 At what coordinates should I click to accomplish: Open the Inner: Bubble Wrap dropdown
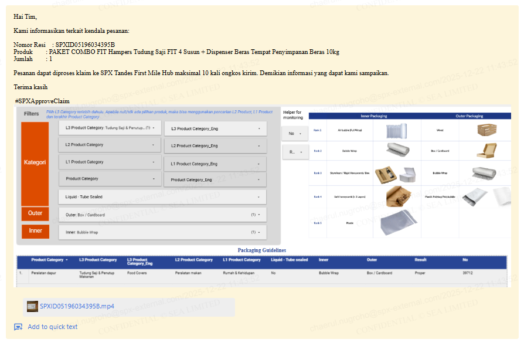[162, 232]
